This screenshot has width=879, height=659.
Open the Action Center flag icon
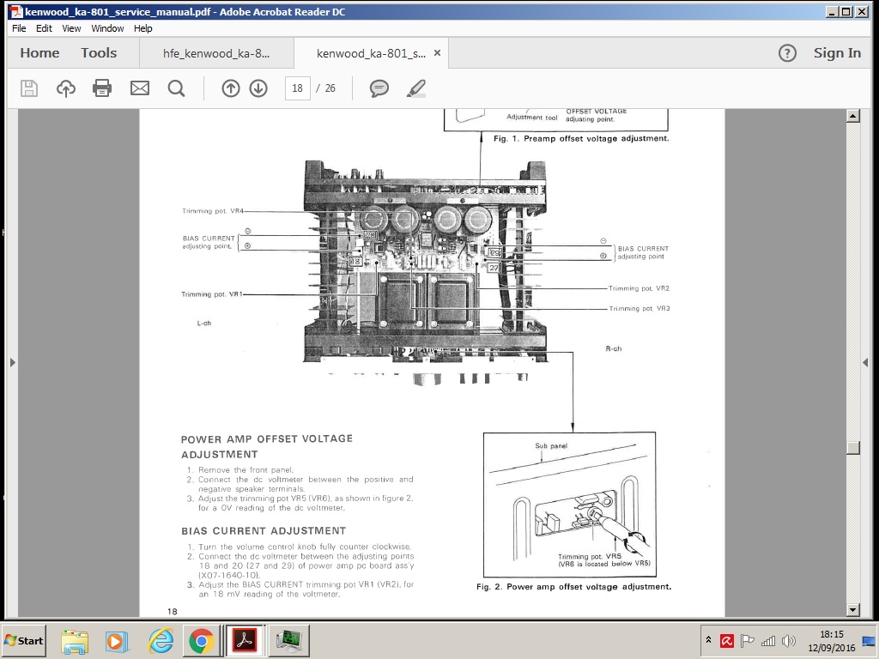(x=748, y=640)
